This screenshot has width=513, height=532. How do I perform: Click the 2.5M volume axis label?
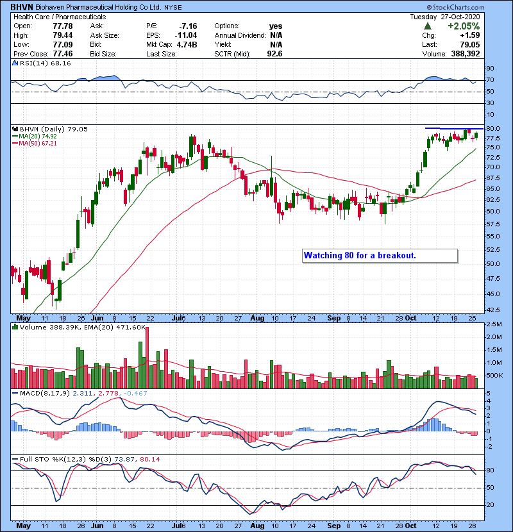[494, 324]
